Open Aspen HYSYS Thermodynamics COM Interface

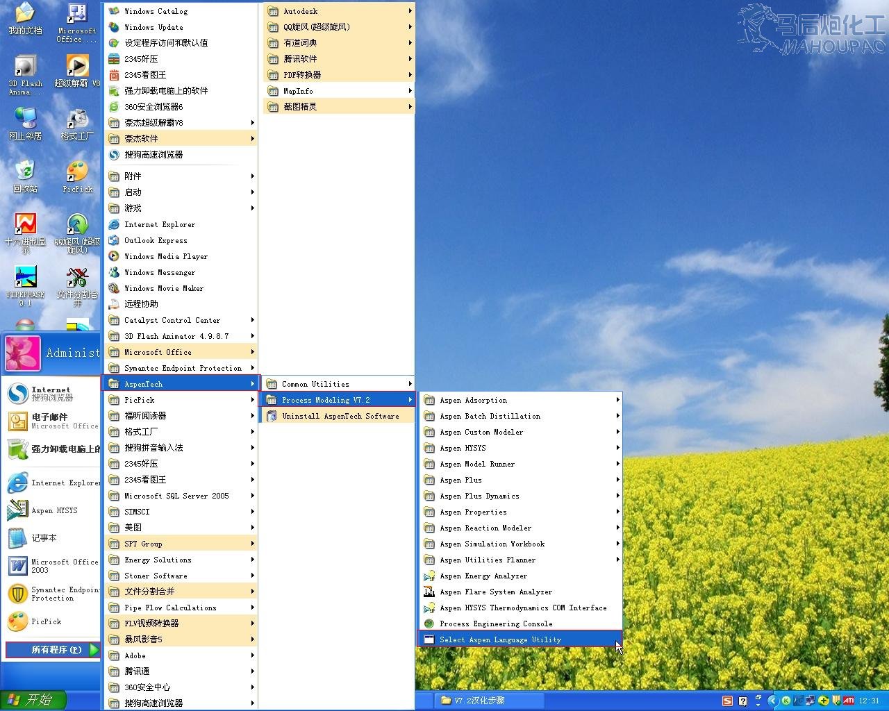pyautogui.click(x=520, y=608)
